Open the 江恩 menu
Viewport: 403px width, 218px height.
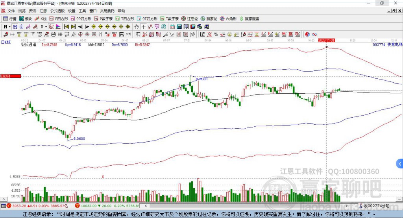(43, 11)
